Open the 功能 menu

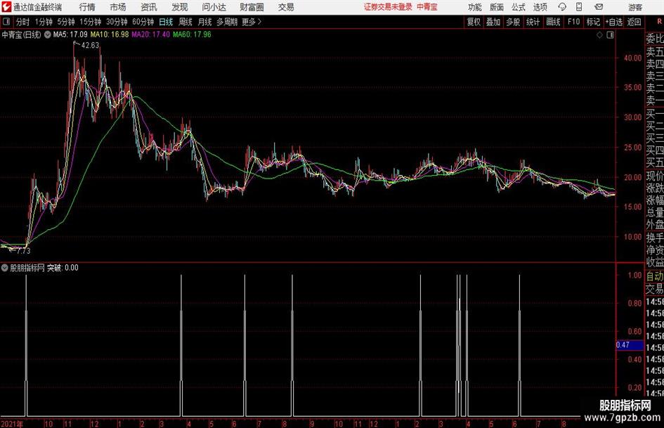475,7
